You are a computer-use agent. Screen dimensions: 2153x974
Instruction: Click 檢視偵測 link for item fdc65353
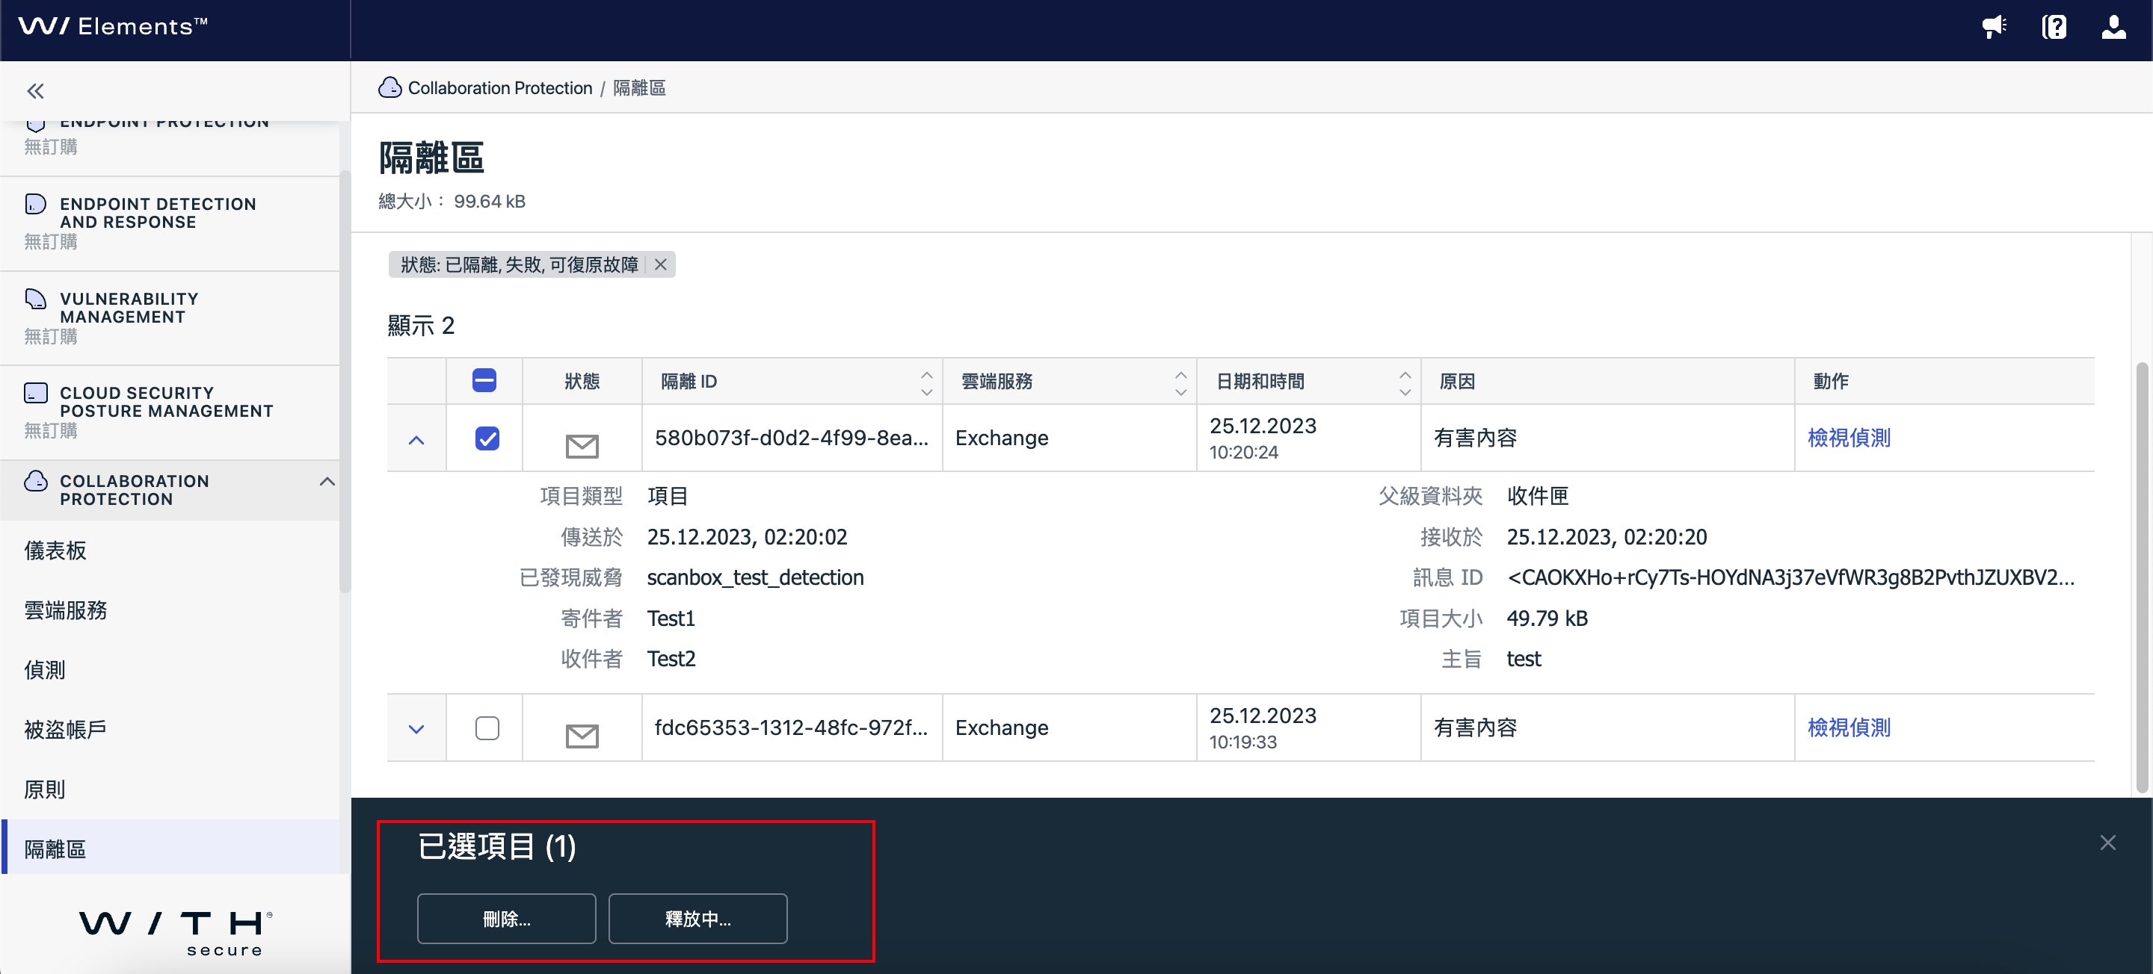1848,728
